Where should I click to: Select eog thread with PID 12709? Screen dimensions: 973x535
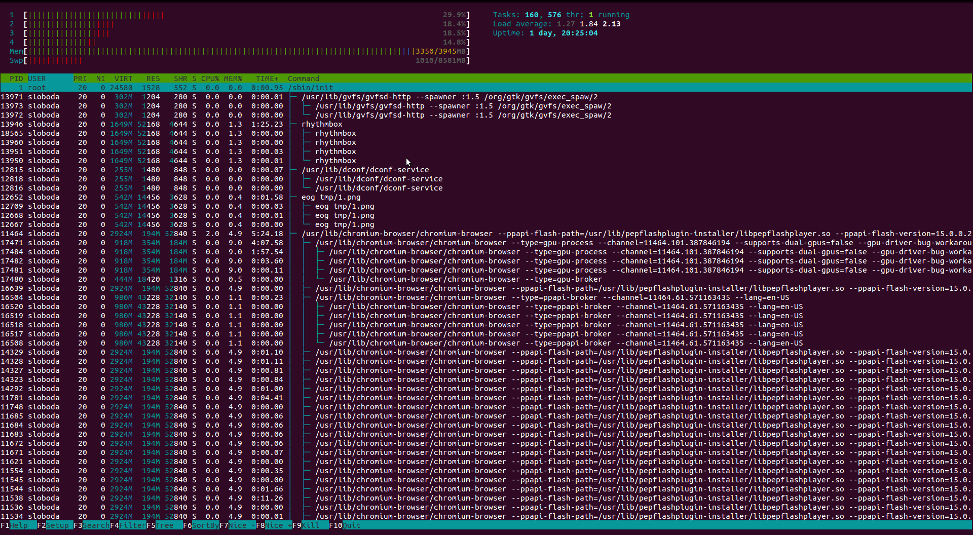point(486,206)
